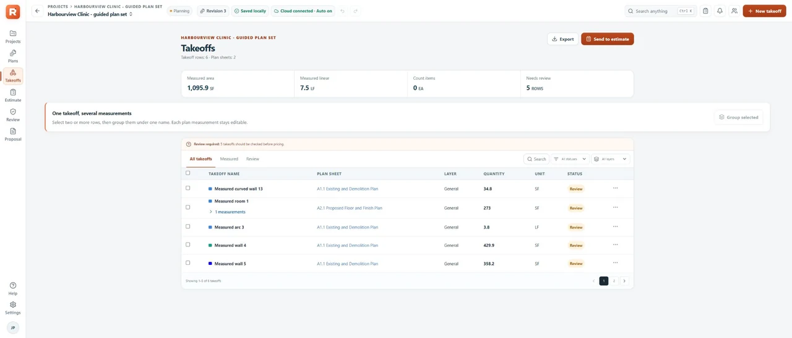Click the Export button
This screenshot has height=338, width=792.
(563, 39)
